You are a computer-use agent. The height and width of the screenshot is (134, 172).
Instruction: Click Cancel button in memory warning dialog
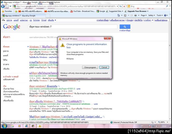(x=104, y=67)
